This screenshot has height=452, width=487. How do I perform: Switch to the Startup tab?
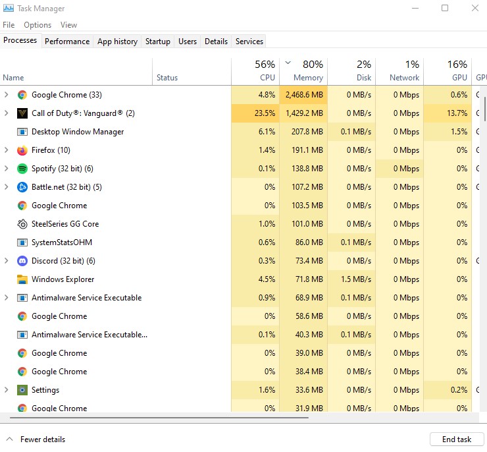158,42
